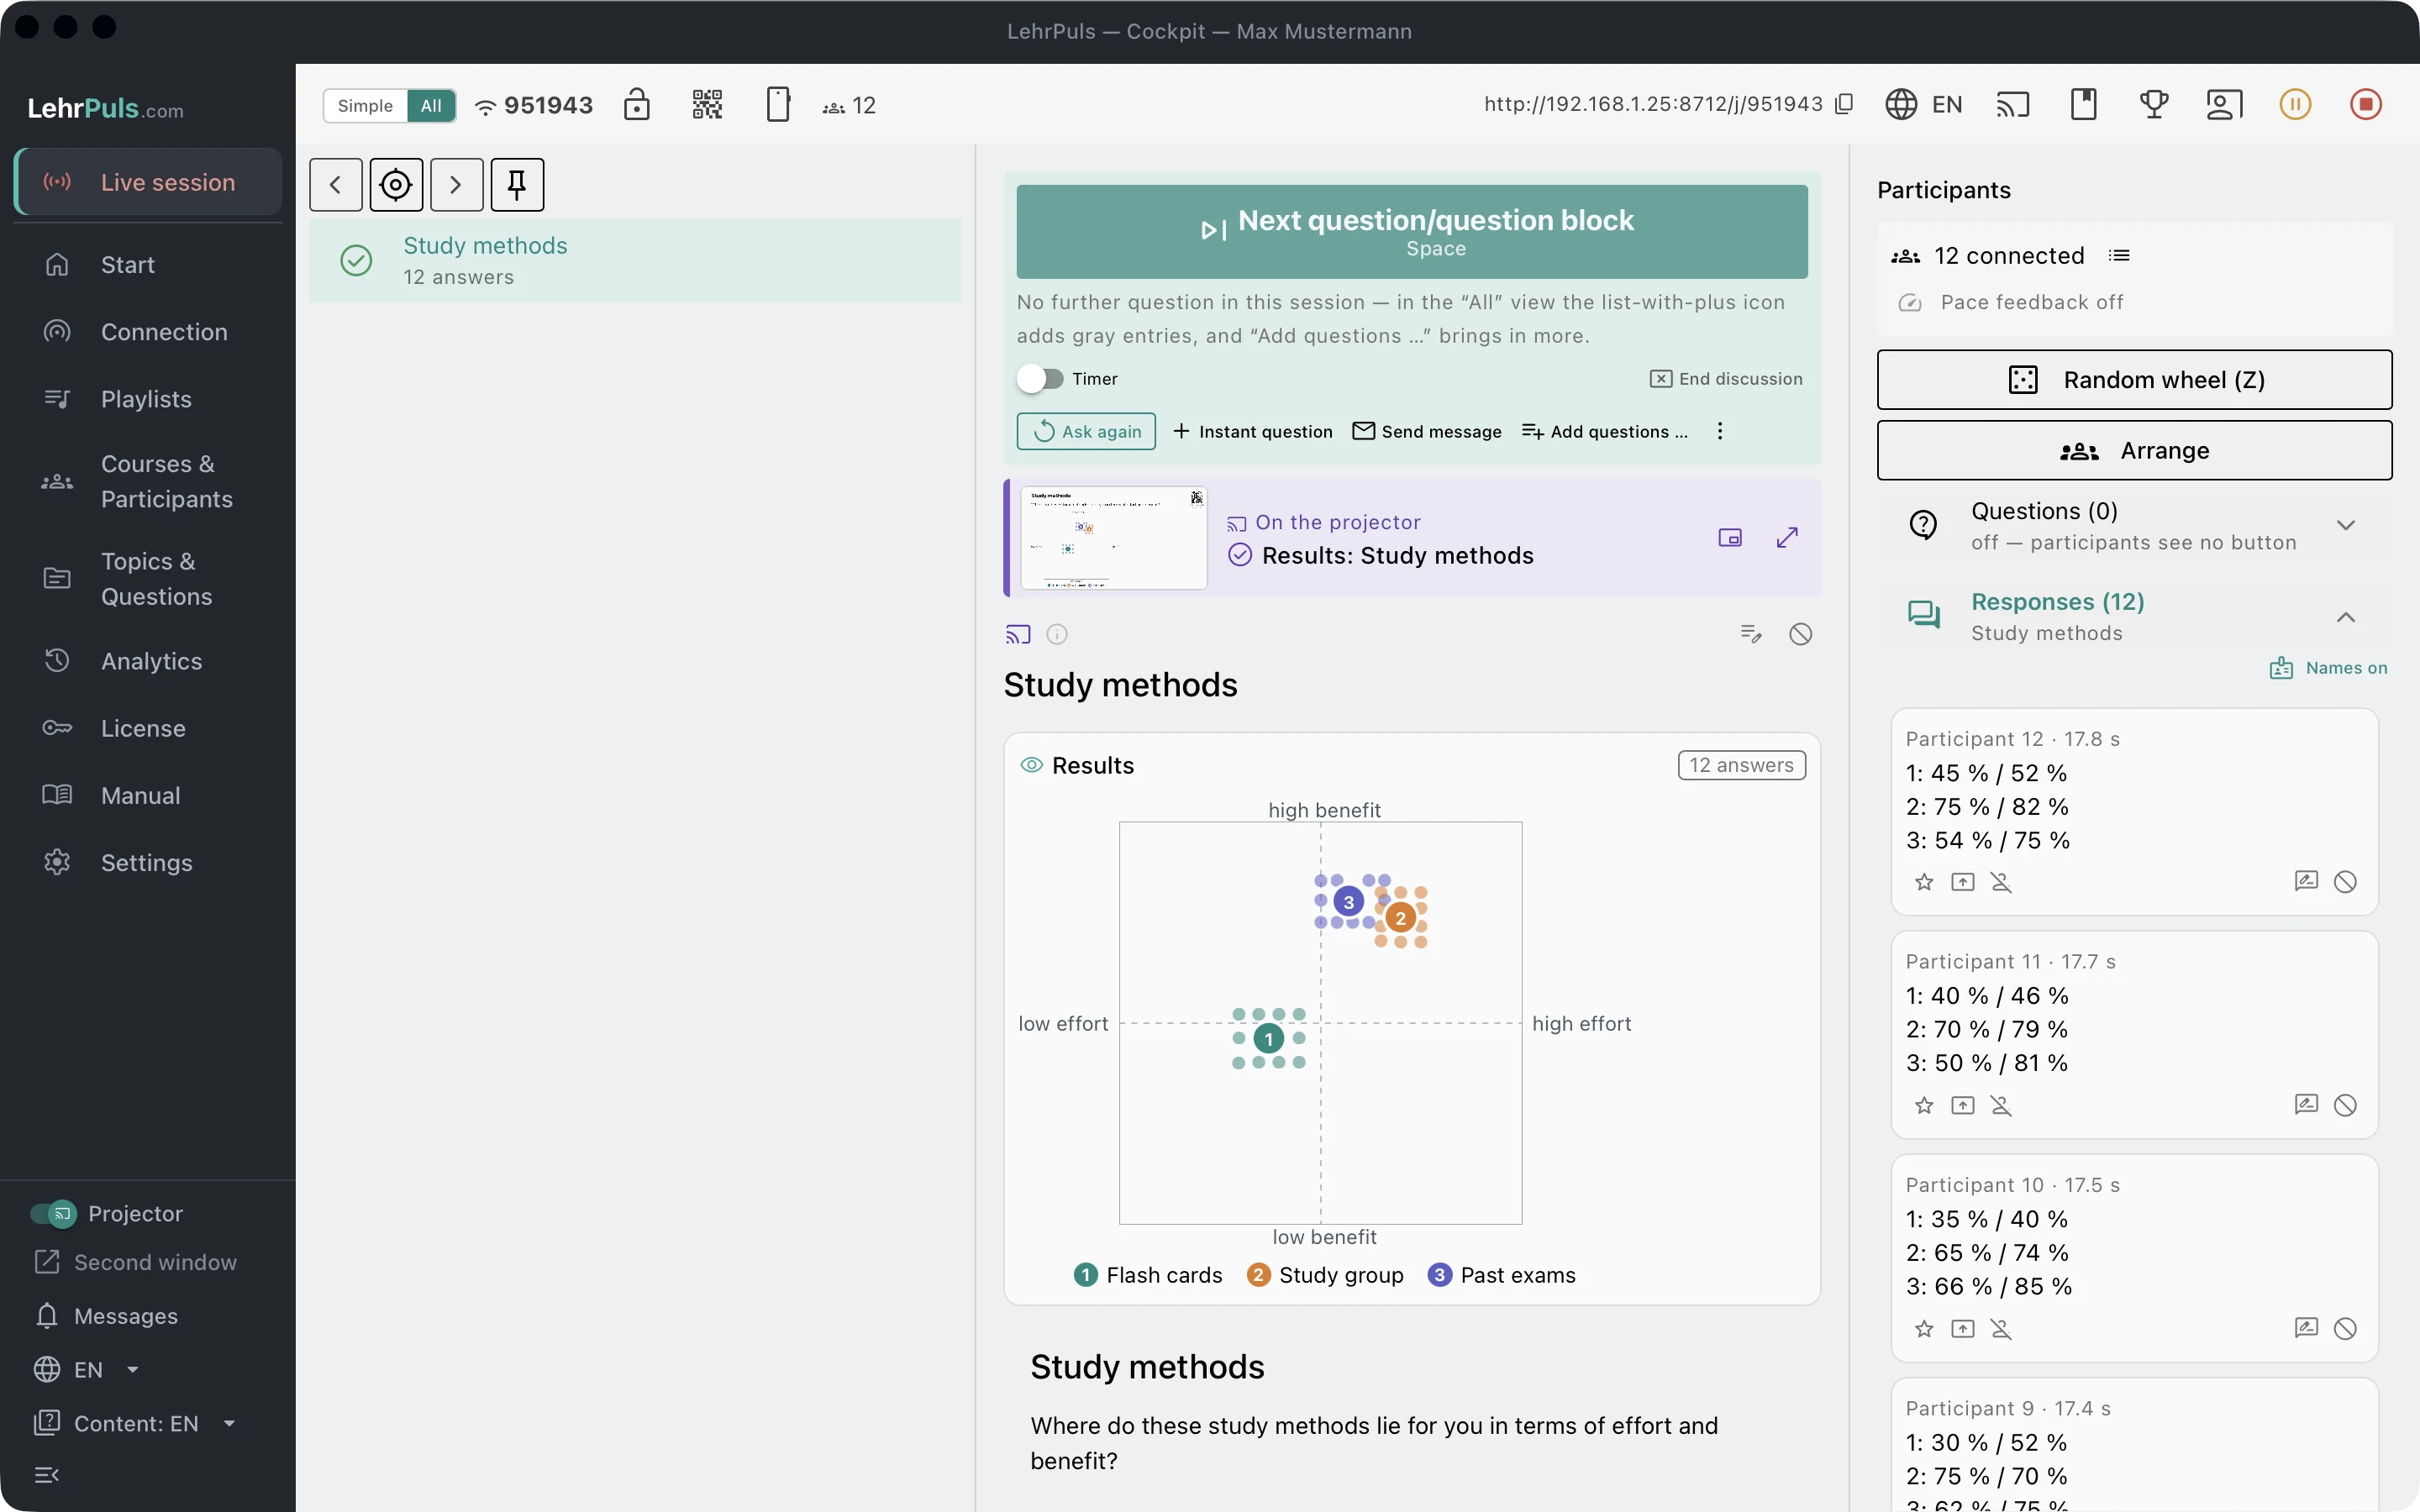Open the top bar EN language selector
The image size is (2420, 1512).
1924,104
